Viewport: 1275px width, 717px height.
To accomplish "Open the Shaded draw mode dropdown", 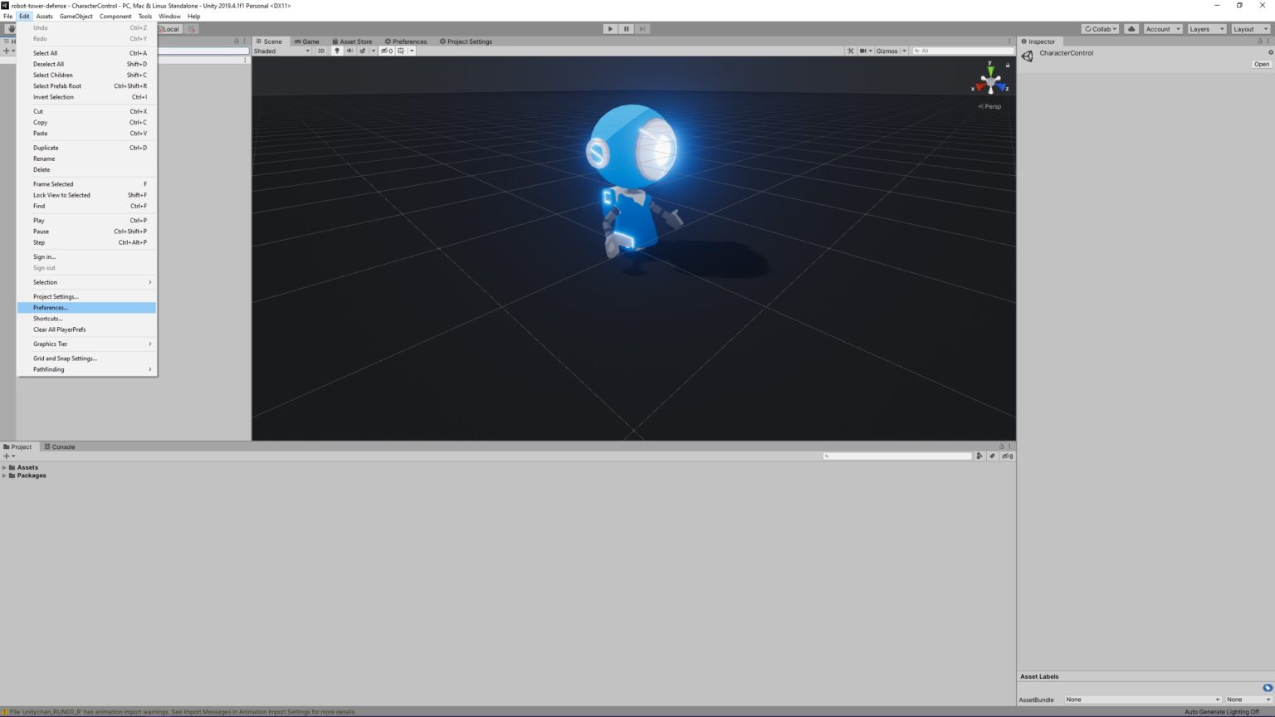I will click(282, 51).
